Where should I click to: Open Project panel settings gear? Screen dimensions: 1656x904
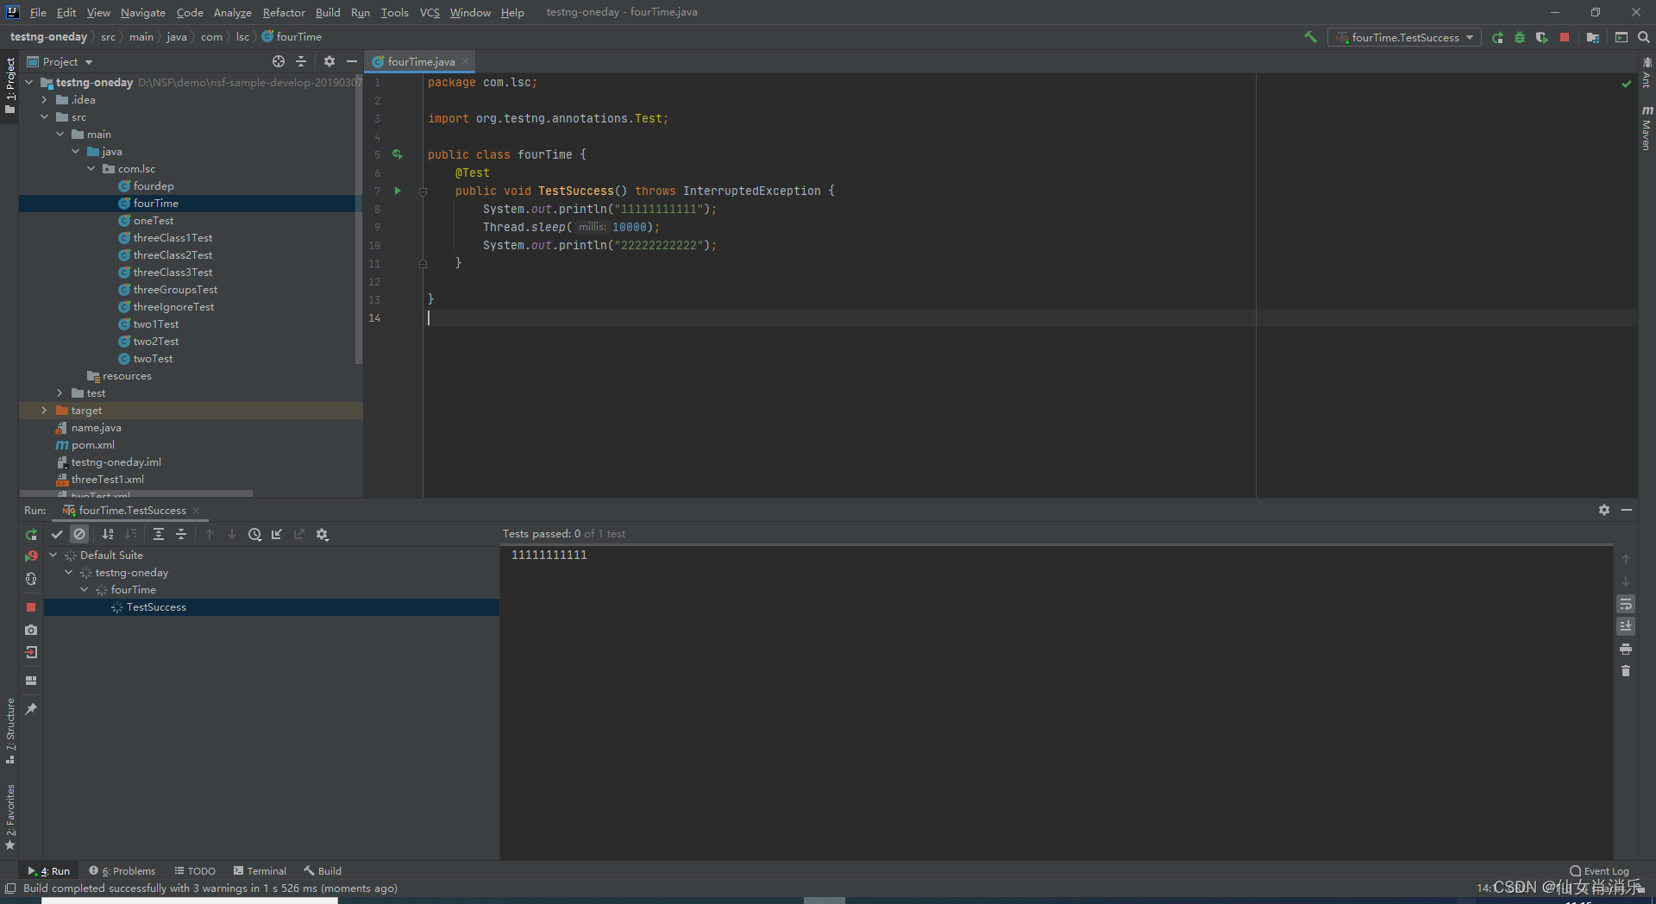click(329, 61)
